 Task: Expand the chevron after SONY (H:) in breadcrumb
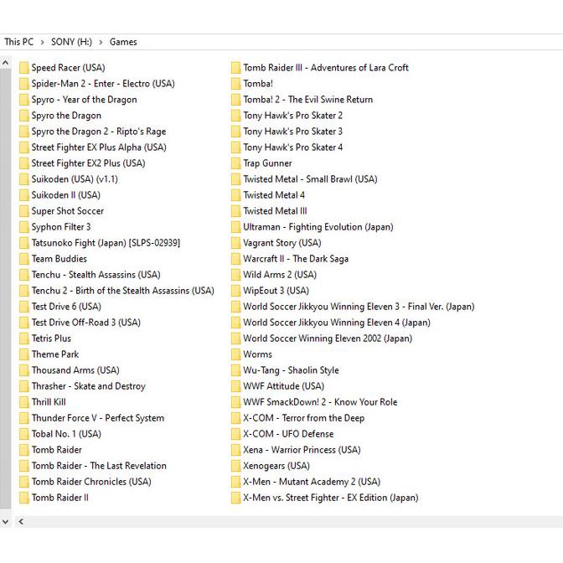101,42
